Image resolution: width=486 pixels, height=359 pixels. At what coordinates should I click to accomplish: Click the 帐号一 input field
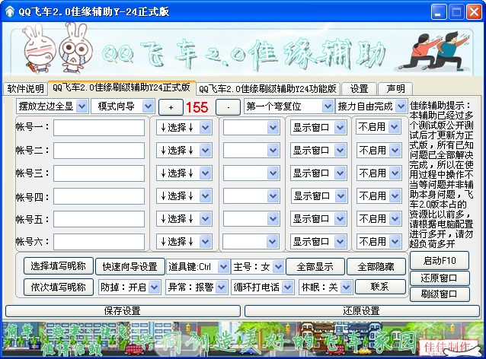coord(99,128)
